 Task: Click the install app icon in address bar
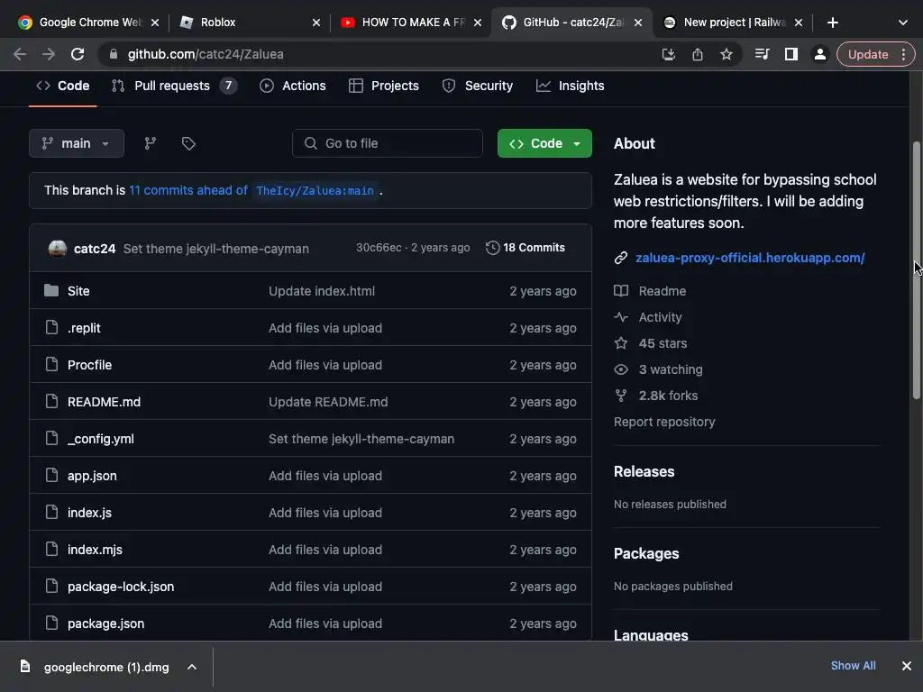pyautogui.click(x=668, y=54)
